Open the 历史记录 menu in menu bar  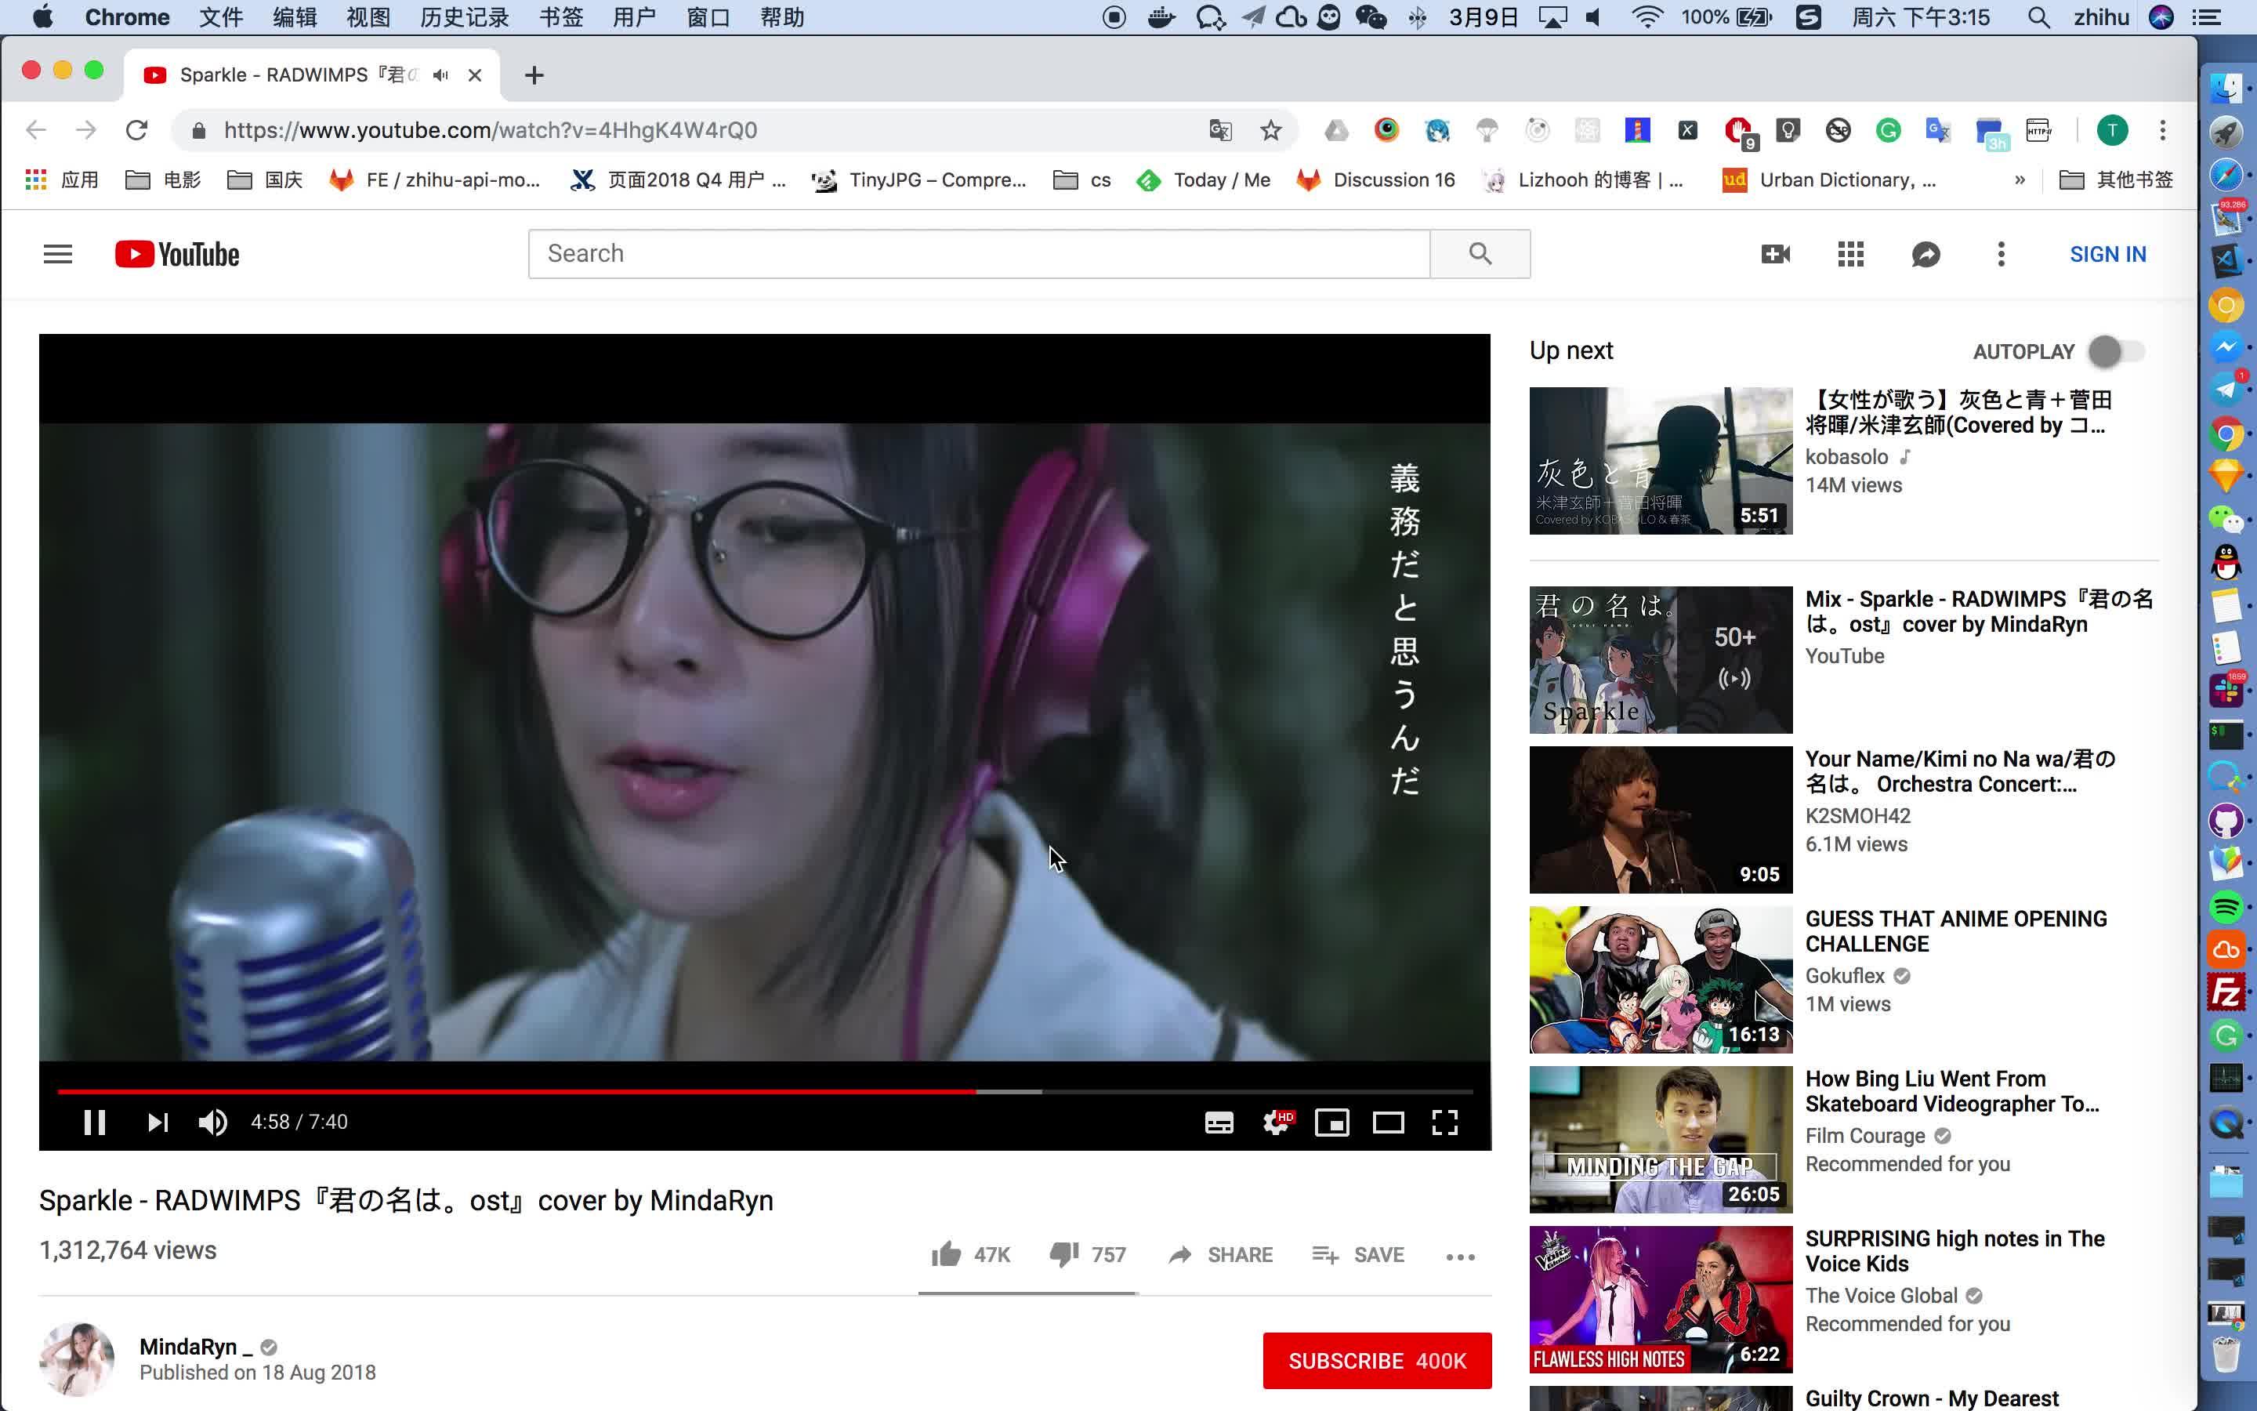[465, 16]
